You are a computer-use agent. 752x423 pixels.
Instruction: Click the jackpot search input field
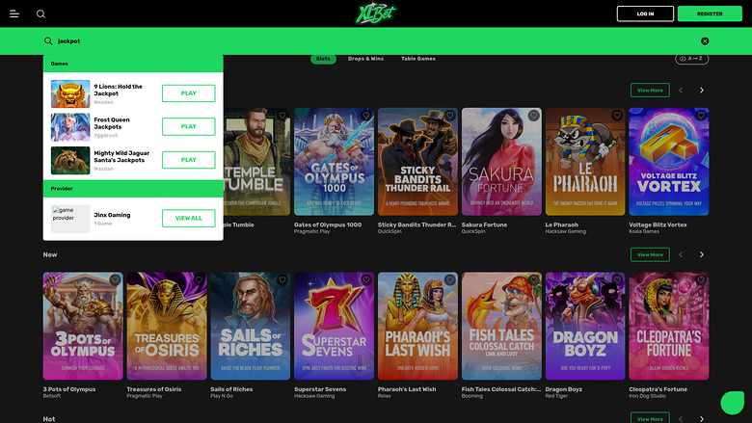click(x=374, y=41)
